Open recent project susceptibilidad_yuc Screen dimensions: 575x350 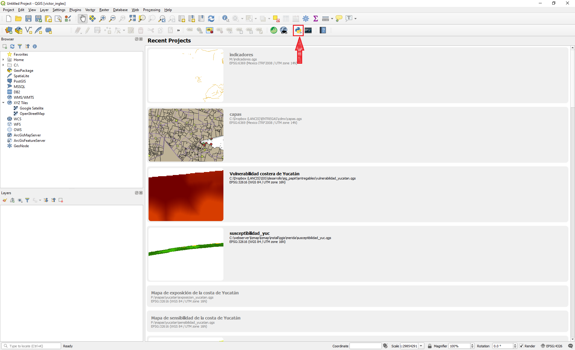point(358,254)
